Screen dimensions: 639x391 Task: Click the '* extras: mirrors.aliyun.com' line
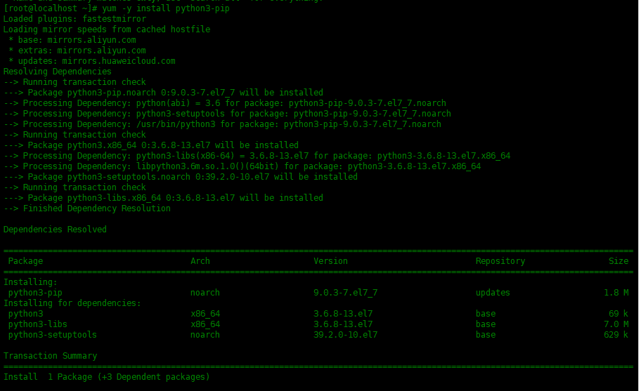[77, 51]
